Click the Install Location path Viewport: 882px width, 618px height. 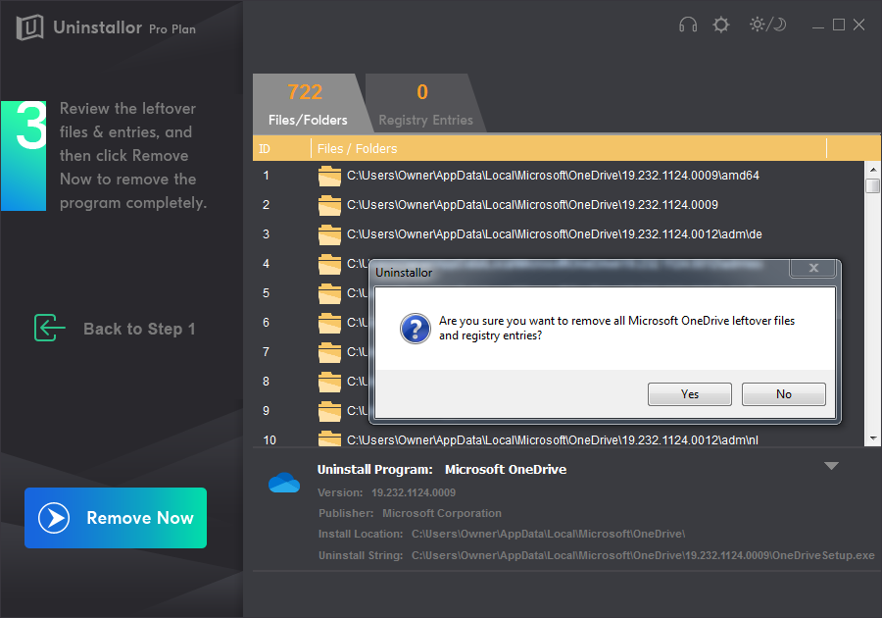pos(549,535)
